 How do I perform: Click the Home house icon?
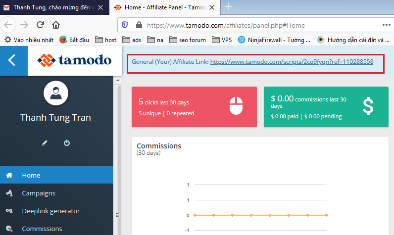[x=9, y=175]
